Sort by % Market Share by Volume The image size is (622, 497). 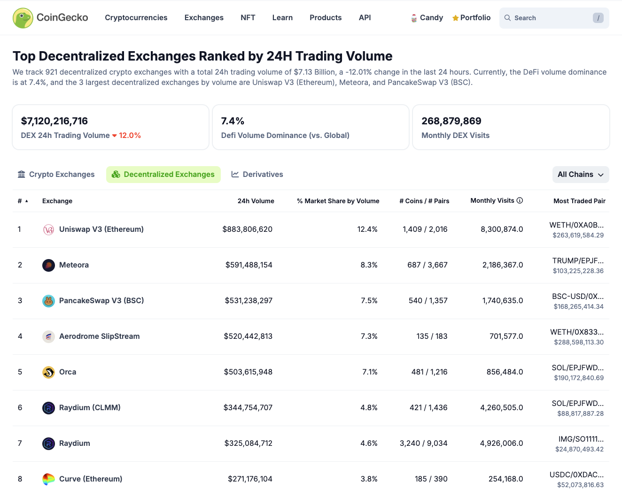click(x=338, y=201)
